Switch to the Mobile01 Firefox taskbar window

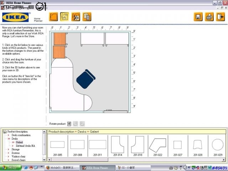(x=62, y=168)
